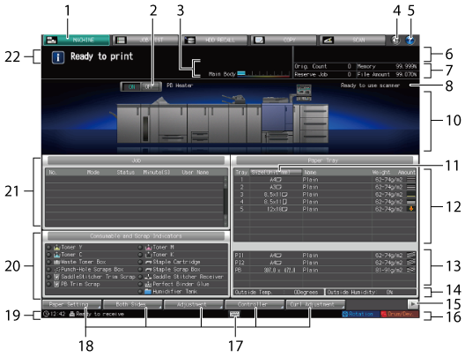Image resolution: width=465 pixels, height=357 pixels.
Task: Click the keyboard icon in status bar
Action: (x=234, y=314)
